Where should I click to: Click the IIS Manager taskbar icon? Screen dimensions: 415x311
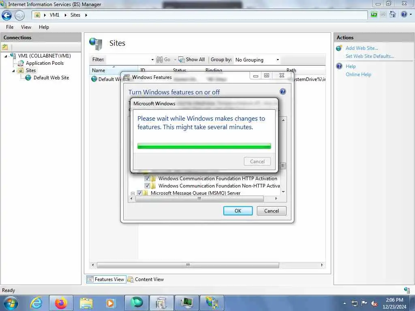point(212,303)
